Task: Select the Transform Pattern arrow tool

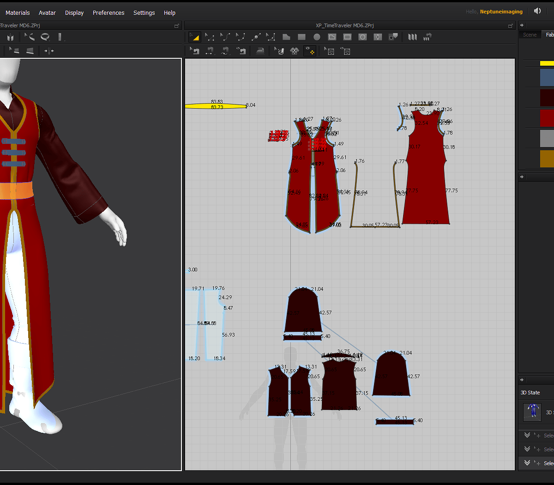Action: [x=195, y=37]
